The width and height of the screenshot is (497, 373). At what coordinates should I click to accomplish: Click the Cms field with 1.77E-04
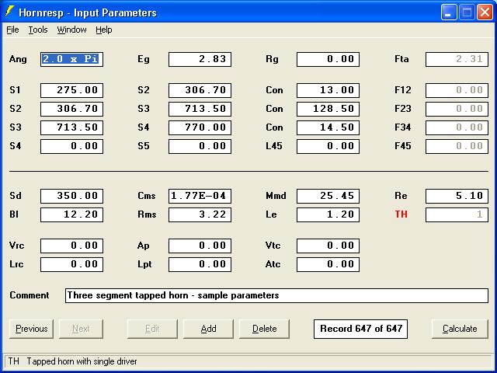[200, 196]
